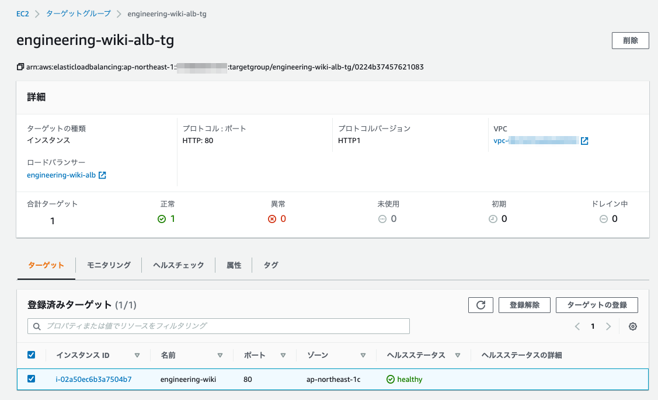Open EC2 breadcrumb link
Screen dimensions: 658x400
(x=23, y=14)
